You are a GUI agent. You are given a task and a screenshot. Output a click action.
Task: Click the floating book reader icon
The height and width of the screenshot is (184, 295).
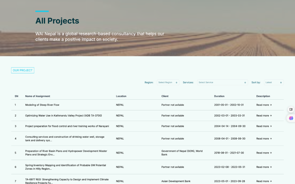click(x=291, y=109)
